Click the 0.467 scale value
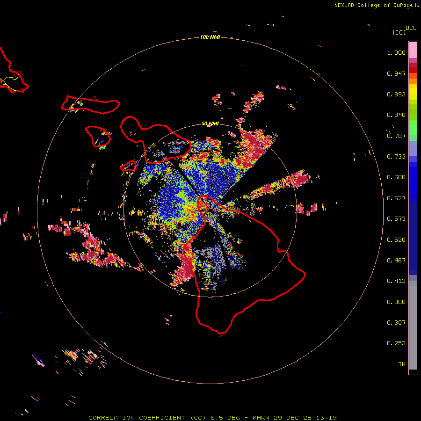This screenshot has height=421, width=421. 396,261
